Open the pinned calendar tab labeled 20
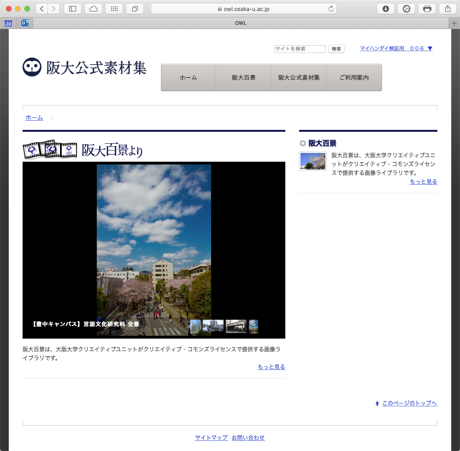The width and height of the screenshot is (460, 451). coord(8,23)
